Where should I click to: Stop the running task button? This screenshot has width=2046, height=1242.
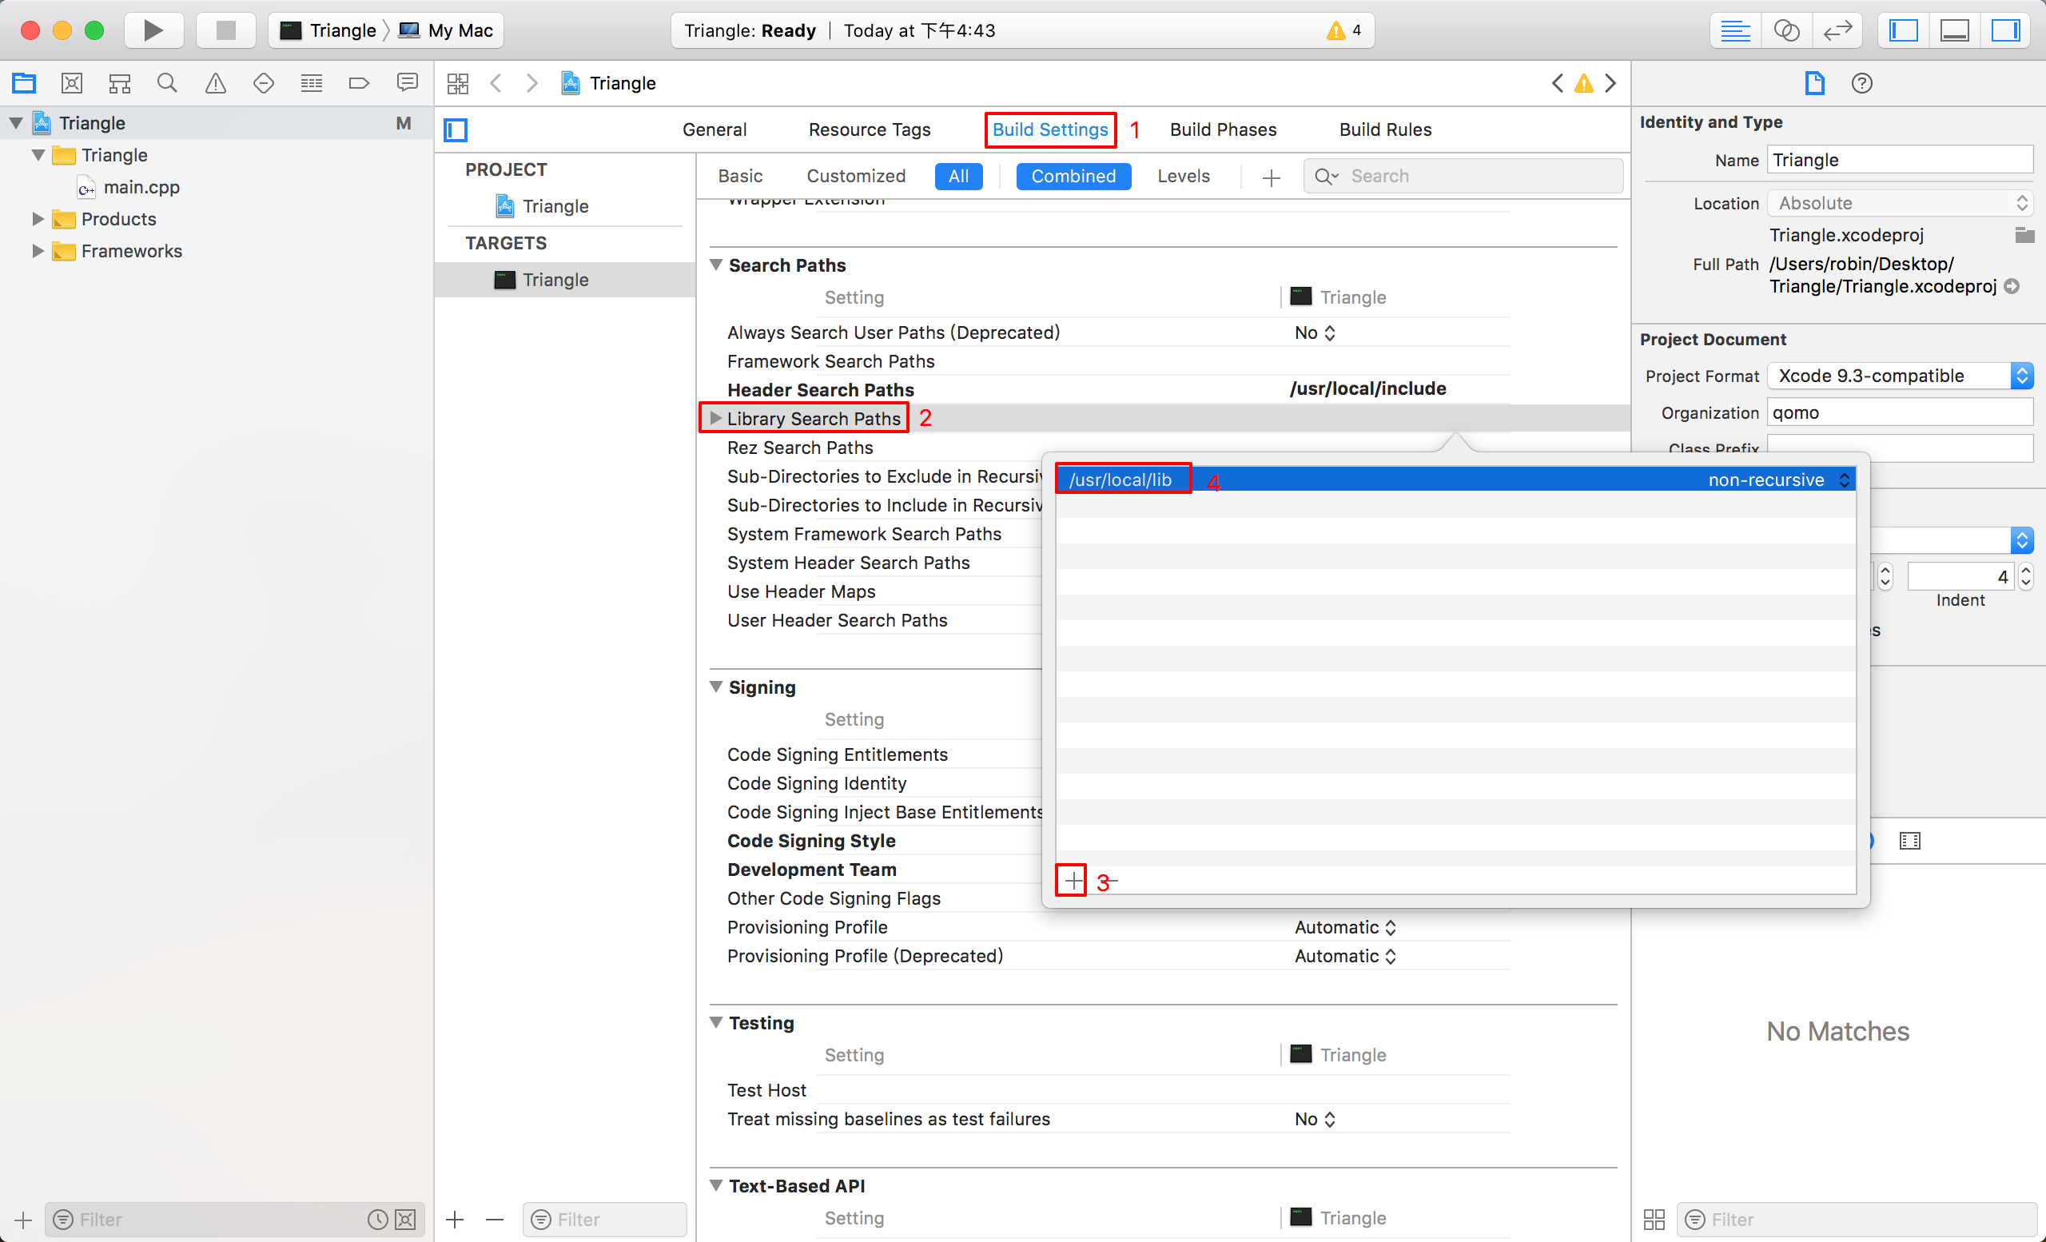(x=225, y=30)
